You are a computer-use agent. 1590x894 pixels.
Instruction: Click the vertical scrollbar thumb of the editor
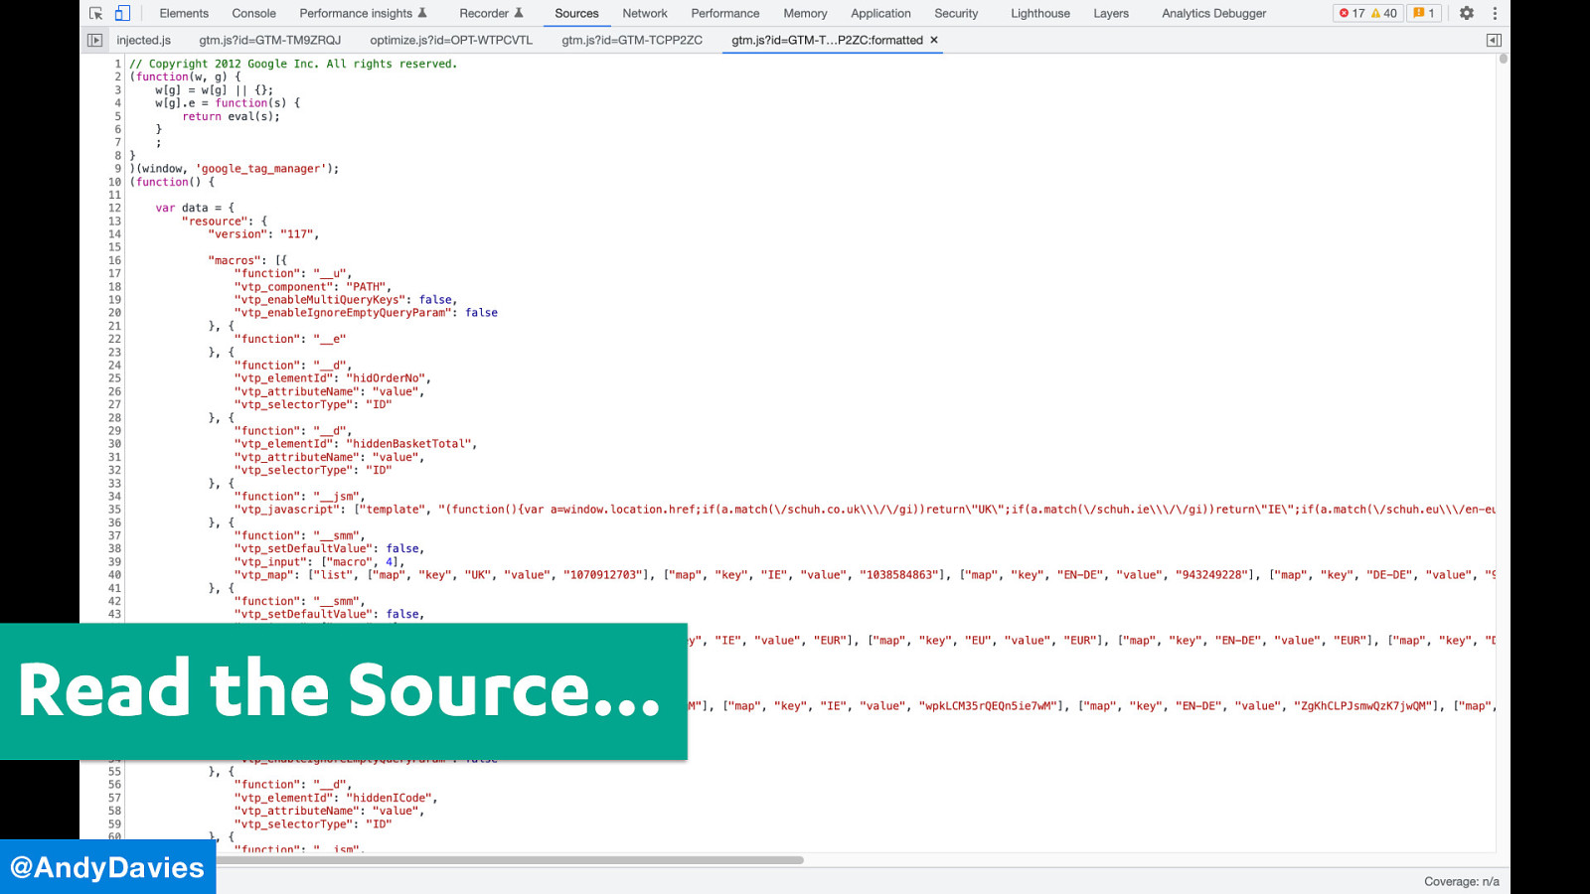1503,59
